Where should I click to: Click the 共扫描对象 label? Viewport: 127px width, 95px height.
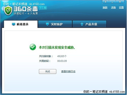46,56
